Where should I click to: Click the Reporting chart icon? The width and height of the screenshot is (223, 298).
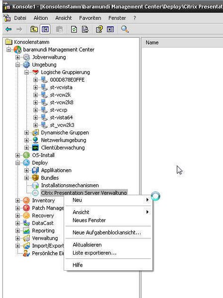pyautogui.click(x=26, y=231)
